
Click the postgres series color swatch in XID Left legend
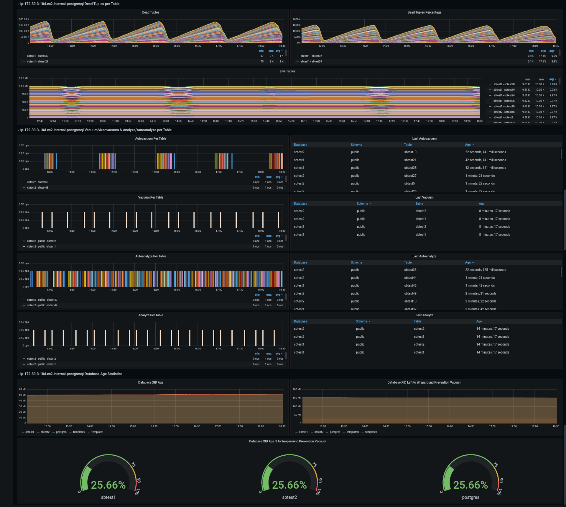(x=327, y=432)
